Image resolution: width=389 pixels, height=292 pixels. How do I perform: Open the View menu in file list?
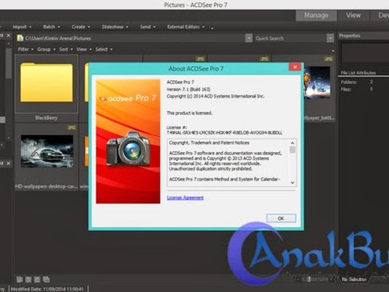point(84,50)
